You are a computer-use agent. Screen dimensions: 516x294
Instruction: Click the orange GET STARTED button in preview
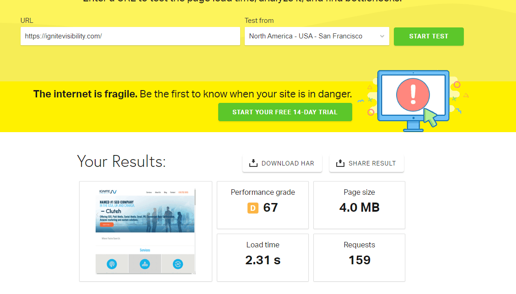click(x=107, y=225)
